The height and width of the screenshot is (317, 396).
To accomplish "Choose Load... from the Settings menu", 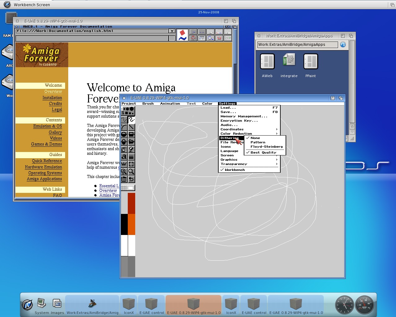I will click(x=249, y=108).
